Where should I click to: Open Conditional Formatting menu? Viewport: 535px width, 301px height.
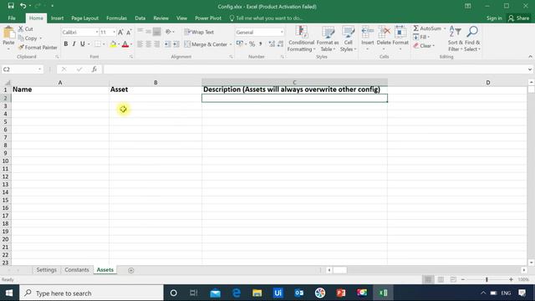pyautogui.click(x=301, y=38)
